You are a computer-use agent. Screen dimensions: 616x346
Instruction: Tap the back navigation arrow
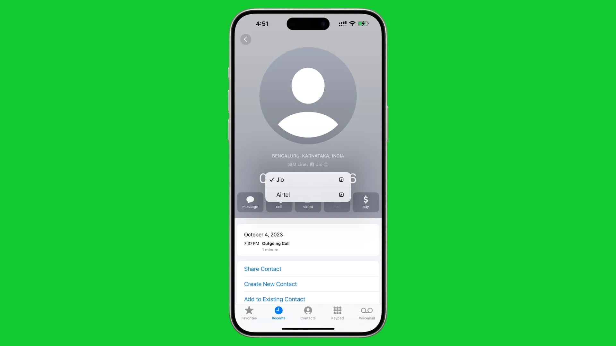point(246,39)
